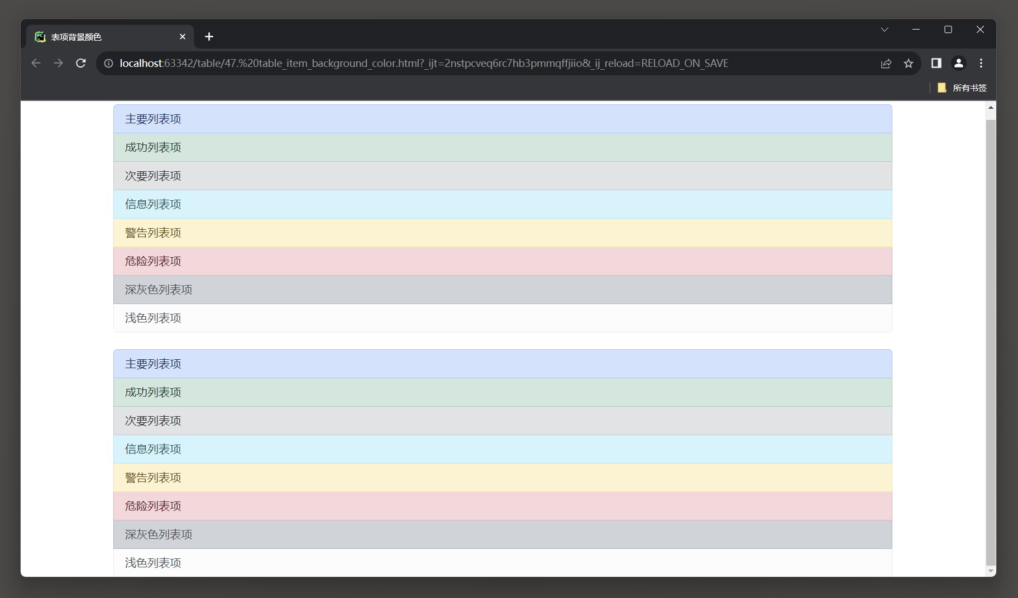Screen dimensions: 1018x598
Task: Click 成功列表项 in the second list
Action: pyautogui.click(x=503, y=392)
